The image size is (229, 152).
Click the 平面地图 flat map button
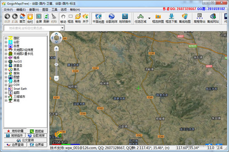[98, 18]
